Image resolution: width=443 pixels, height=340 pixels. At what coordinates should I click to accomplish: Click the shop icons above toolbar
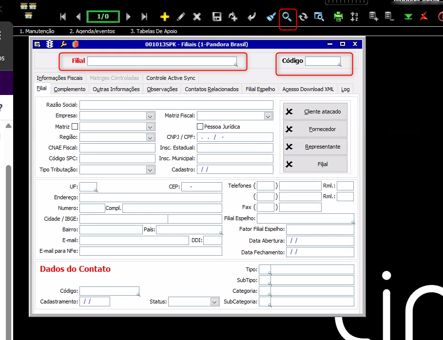pos(29,11)
